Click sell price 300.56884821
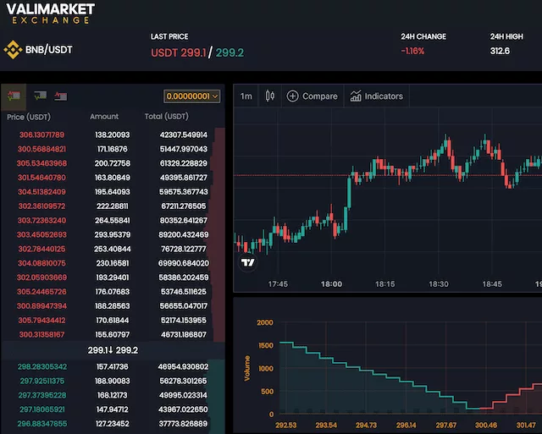Screen dimensions: 542x434 click(41, 149)
